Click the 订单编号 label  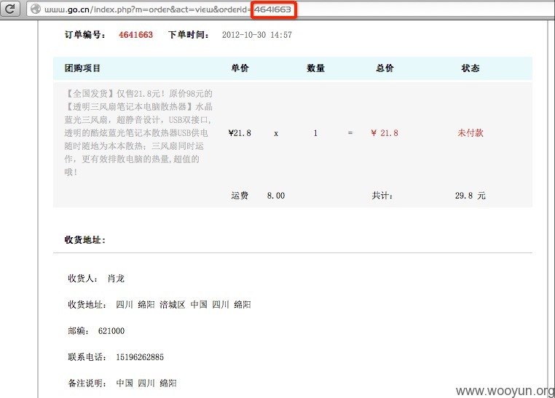pyautogui.click(x=85, y=35)
